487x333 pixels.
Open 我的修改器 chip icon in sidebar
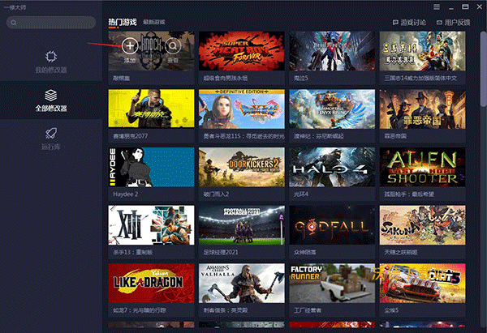(50, 57)
